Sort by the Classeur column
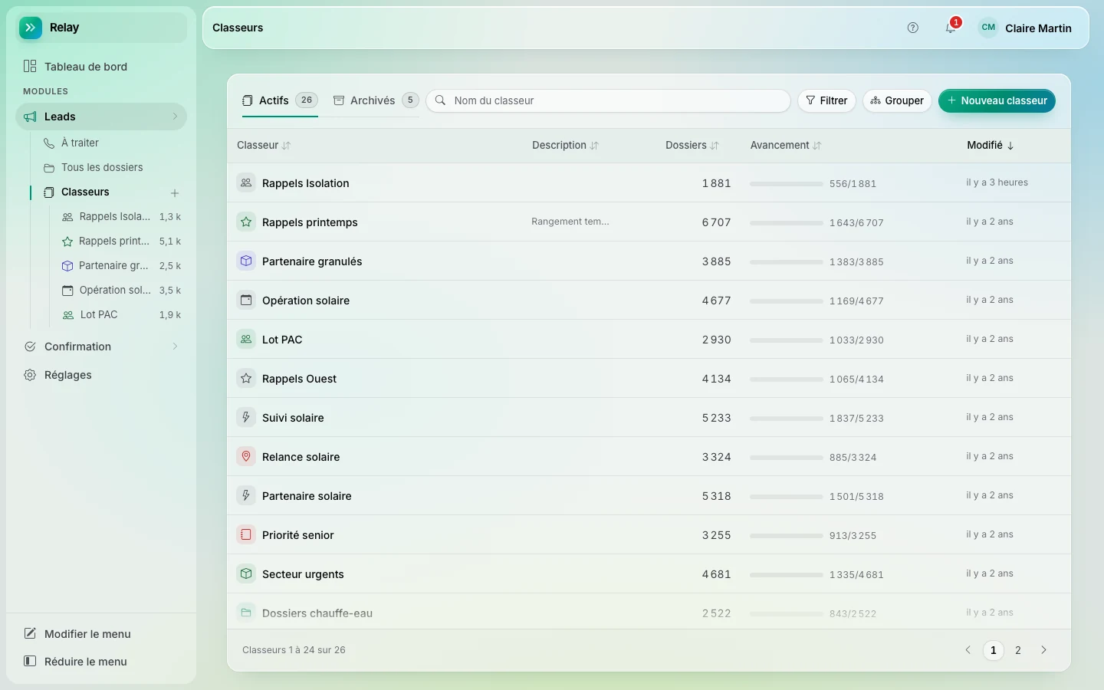 click(264, 145)
